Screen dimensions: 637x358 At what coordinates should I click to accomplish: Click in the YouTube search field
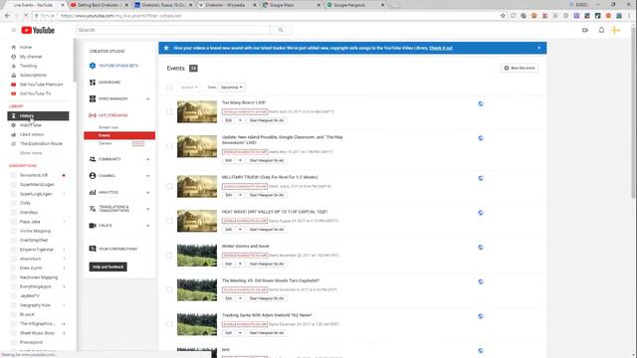coord(173,30)
